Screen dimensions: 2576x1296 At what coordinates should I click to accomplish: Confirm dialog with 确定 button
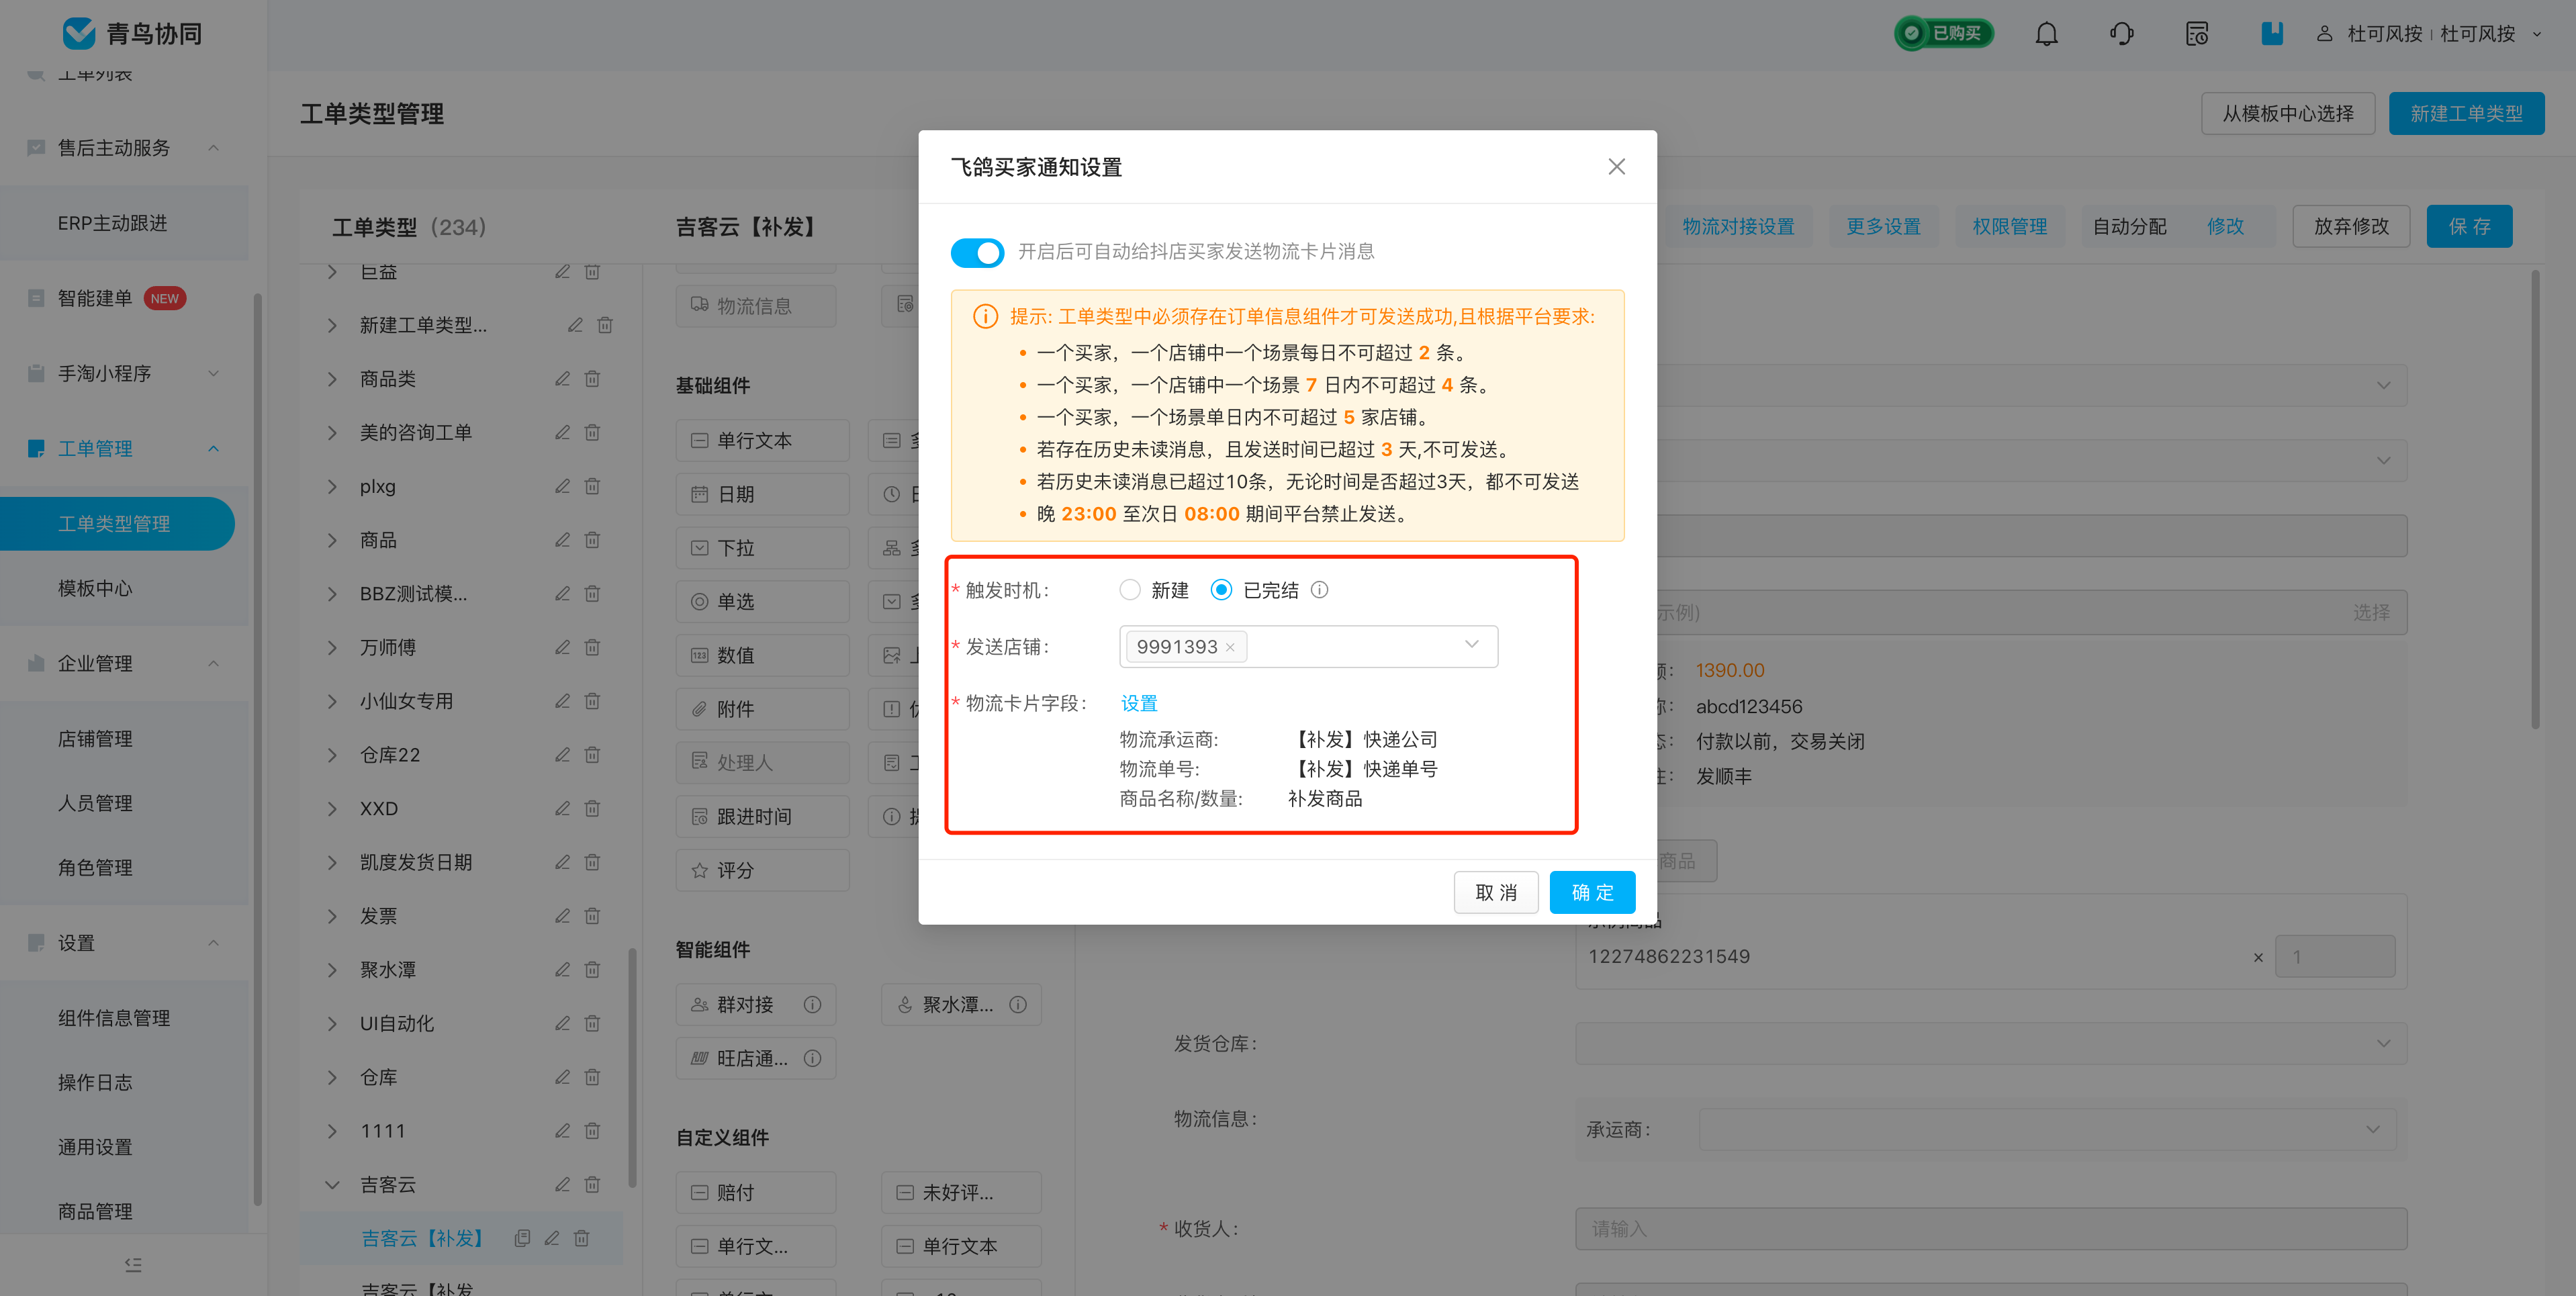pyautogui.click(x=1592, y=892)
